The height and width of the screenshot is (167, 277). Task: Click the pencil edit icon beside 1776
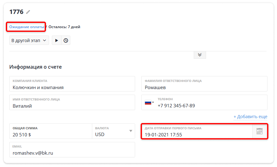pyautogui.click(x=28, y=12)
